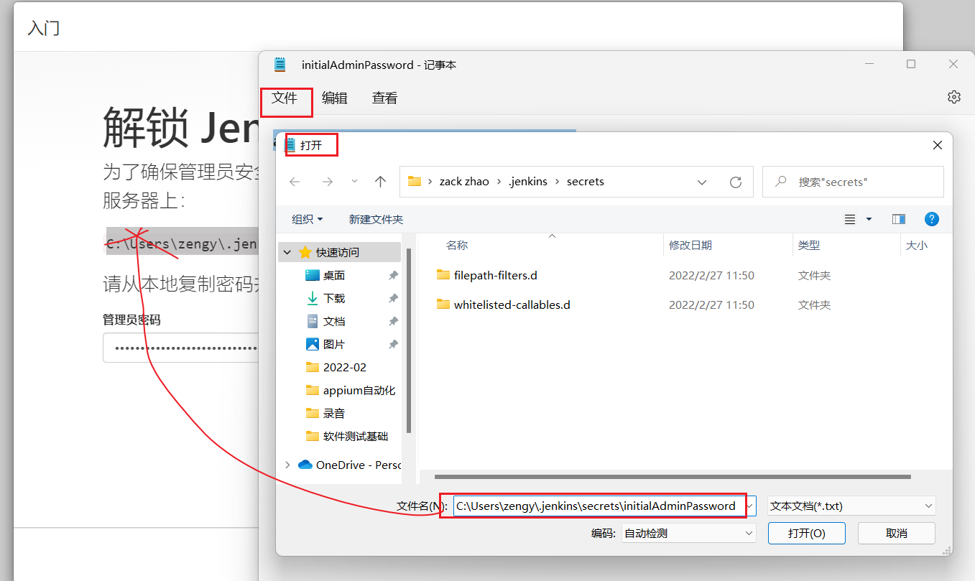Click zack zhao in the address path
975x581 pixels.
464,182
